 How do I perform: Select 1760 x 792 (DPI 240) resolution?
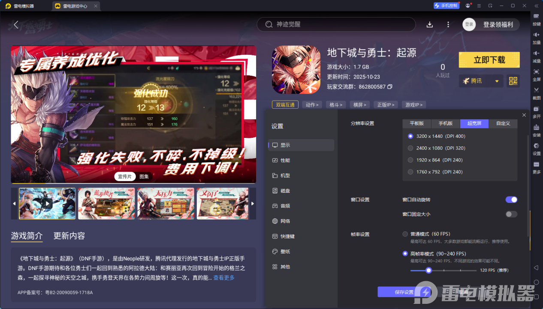coord(410,172)
